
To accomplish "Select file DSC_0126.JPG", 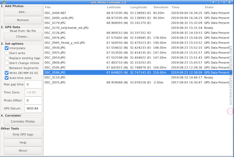I will tap(138, 33).
